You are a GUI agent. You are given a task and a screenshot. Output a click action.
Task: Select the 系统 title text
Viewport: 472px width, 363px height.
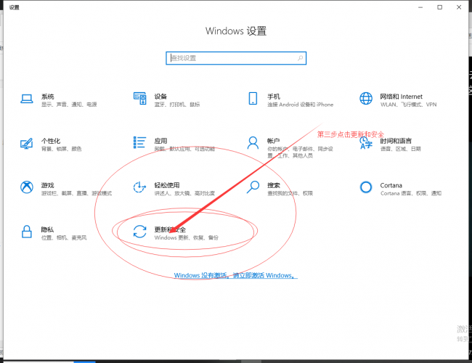47,97
